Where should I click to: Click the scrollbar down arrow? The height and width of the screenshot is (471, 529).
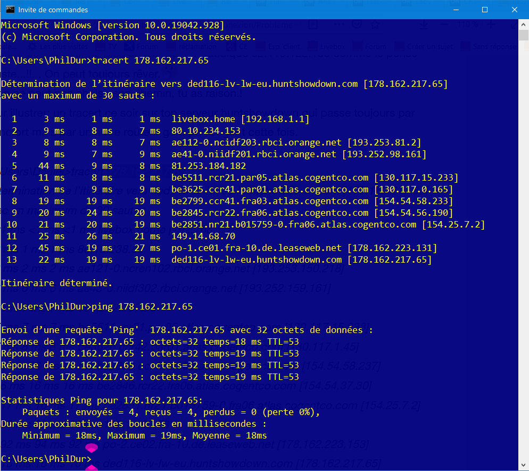pos(523,465)
